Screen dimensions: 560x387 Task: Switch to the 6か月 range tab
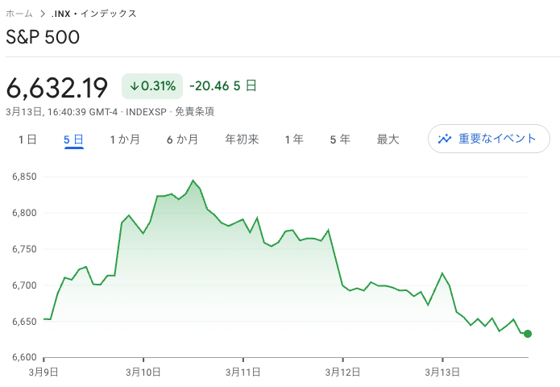coord(182,139)
